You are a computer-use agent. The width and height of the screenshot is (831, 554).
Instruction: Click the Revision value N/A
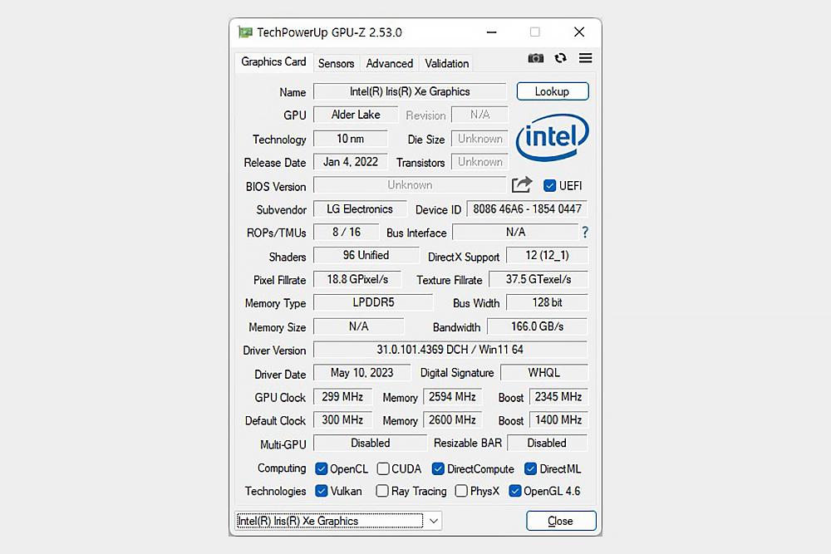[x=479, y=115]
